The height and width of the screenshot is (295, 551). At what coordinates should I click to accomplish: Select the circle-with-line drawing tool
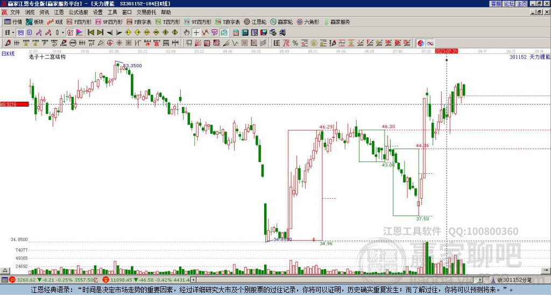(x=73, y=43)
